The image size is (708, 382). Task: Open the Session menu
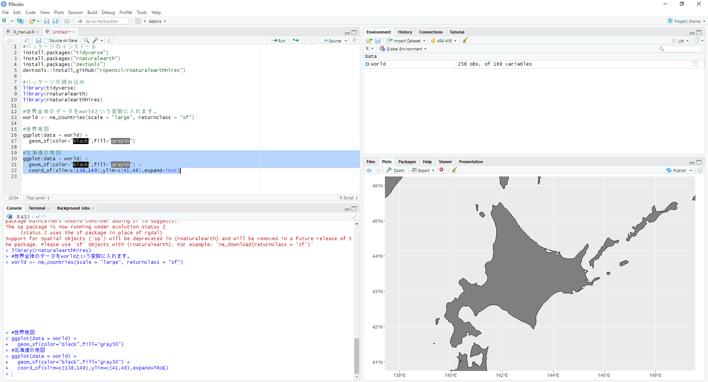[x=75, y=12]
